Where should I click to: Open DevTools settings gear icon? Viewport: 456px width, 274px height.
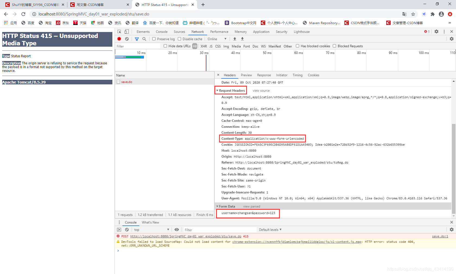pyautogui.click(x=436, y=32)
